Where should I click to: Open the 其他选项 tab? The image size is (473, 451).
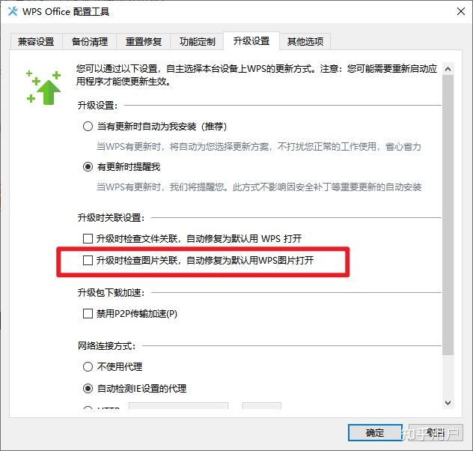coord(305,41)
